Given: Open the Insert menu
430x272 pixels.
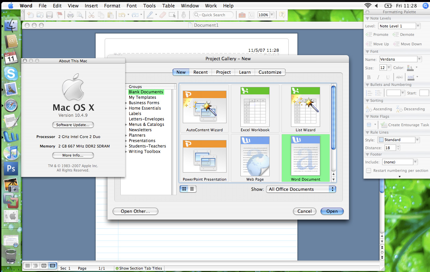Looking at the screenshot, I should pyautogui.click(x=91, y=6).
